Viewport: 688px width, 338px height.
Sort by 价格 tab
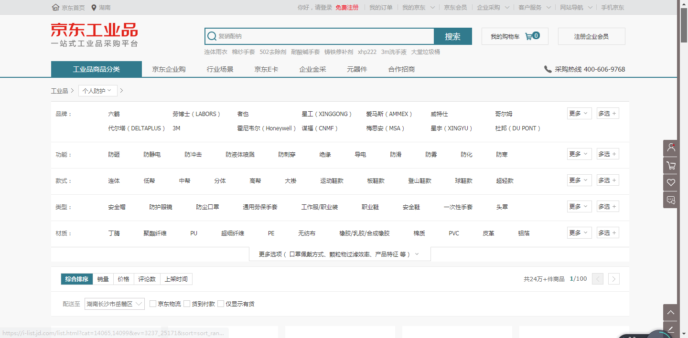[x=123, y=279]
